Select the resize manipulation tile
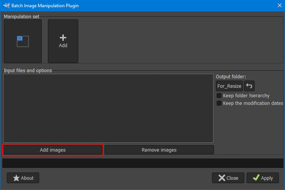285x190 pixels. click(23, 41)
